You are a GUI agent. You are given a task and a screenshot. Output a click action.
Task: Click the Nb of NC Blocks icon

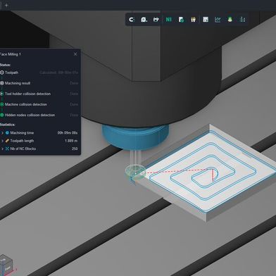7,149
